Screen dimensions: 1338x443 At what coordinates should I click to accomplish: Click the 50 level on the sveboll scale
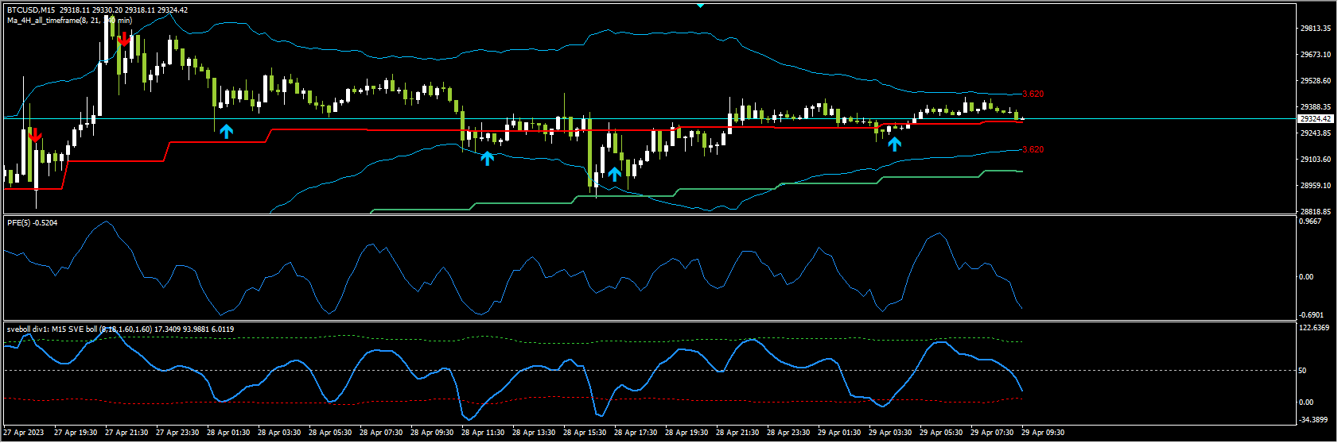[x=1304, y=371]
